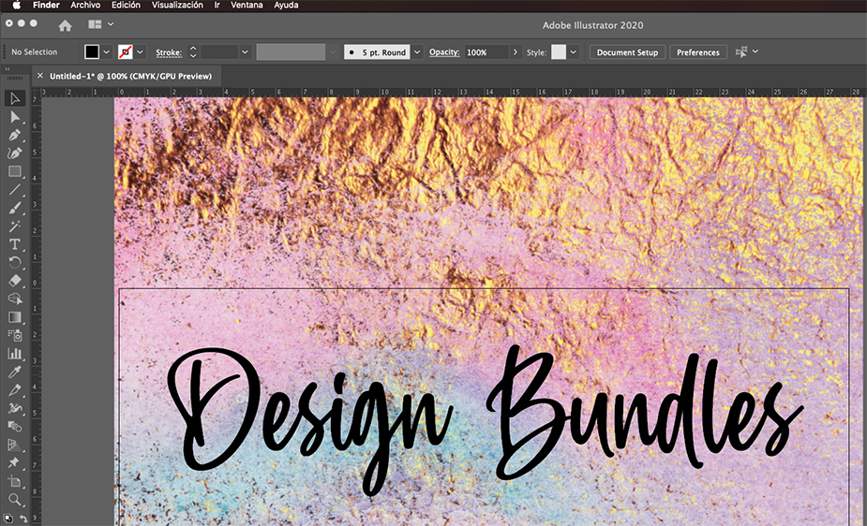Select the Direct Selection tool
Image resolution: width=867 pixels, height=526 pixels.
pos(15,117)
